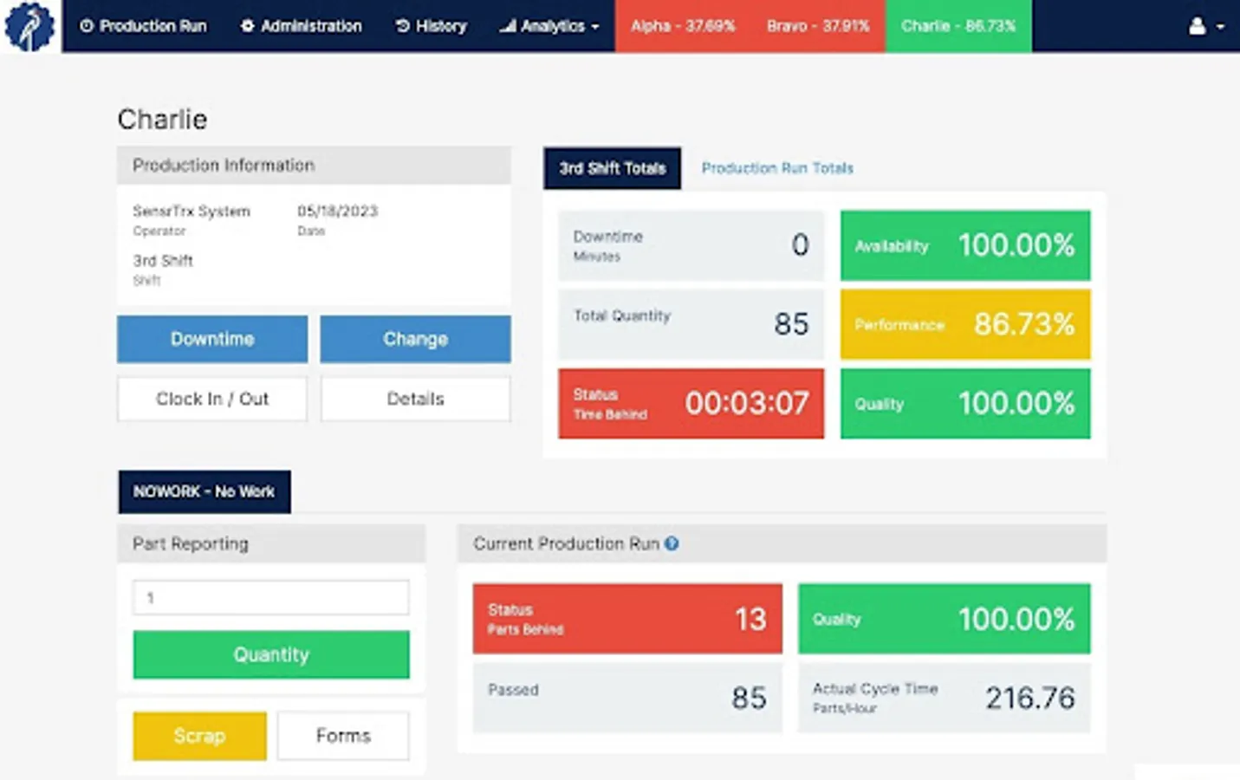Click the blue Change button
The height and width of the screenshot is (780, 1240).
coord(416,339)
